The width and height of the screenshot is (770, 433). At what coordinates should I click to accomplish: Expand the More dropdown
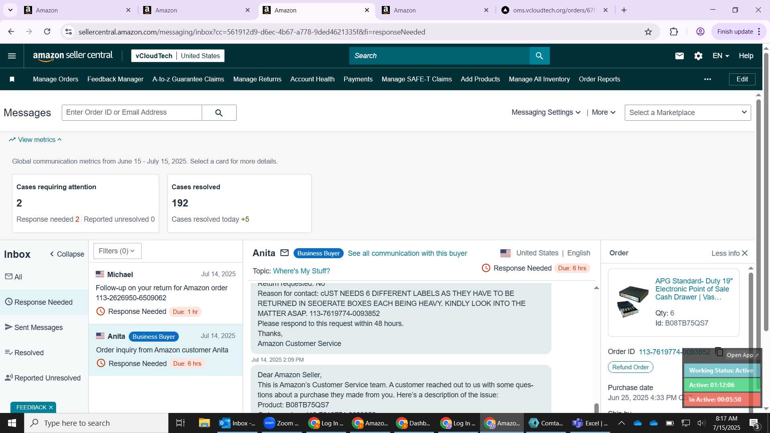click(x=604, y=113)
